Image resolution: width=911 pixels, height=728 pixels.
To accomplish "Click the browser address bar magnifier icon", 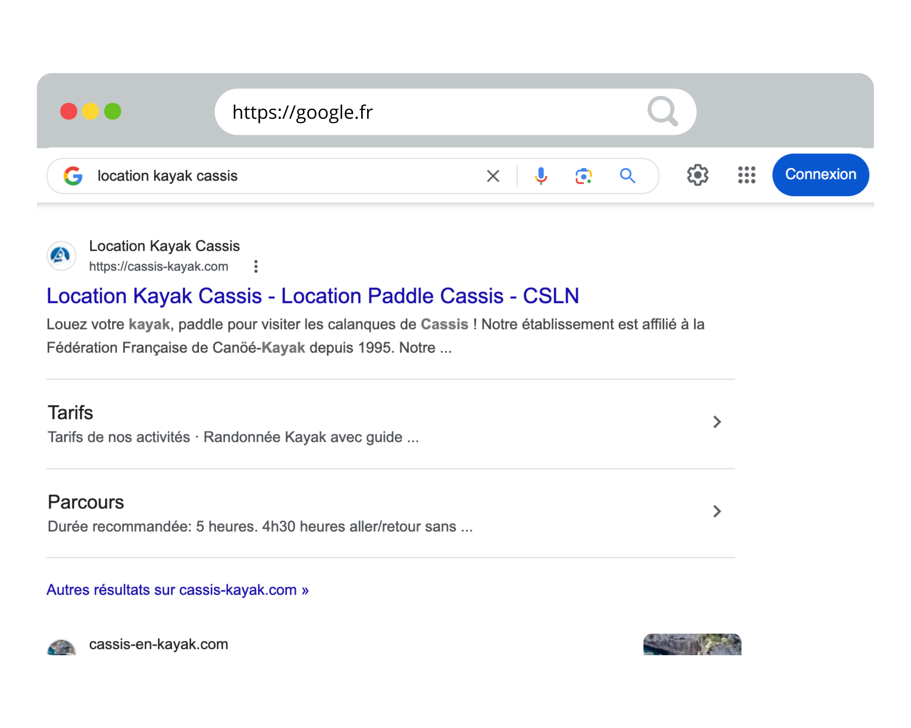I will pos(663,111).
